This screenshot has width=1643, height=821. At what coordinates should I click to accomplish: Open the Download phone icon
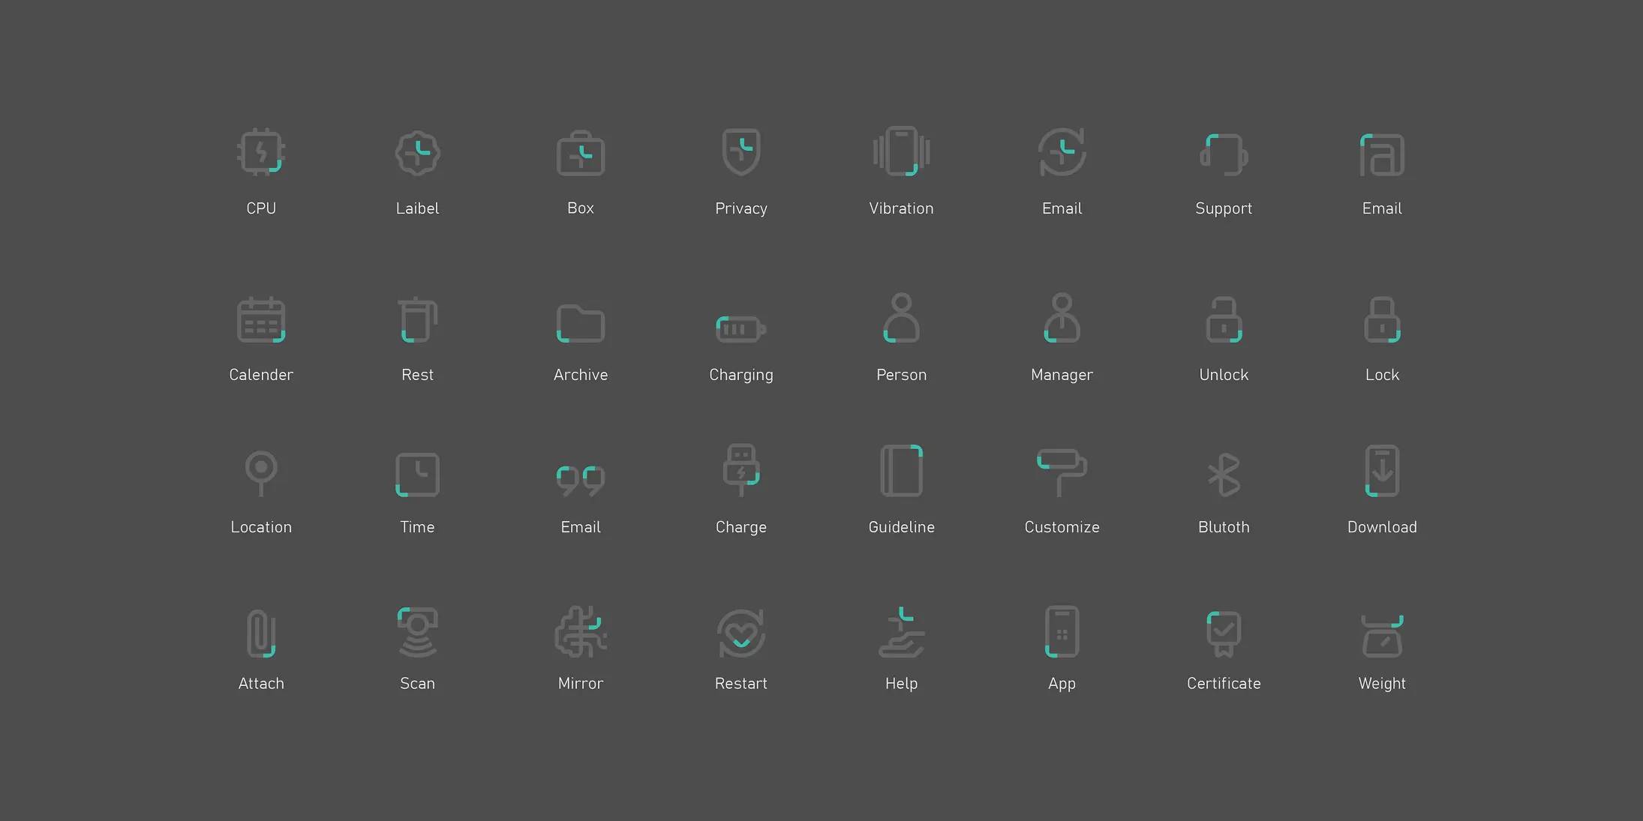[1381, 471]
